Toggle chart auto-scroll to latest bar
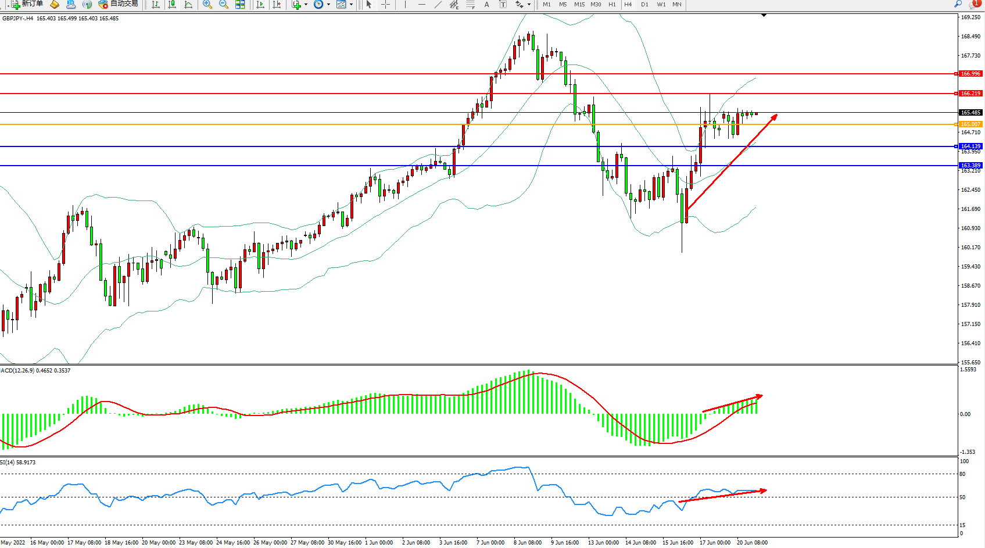Screen dimensions: 985x548 tap(260, 5)
